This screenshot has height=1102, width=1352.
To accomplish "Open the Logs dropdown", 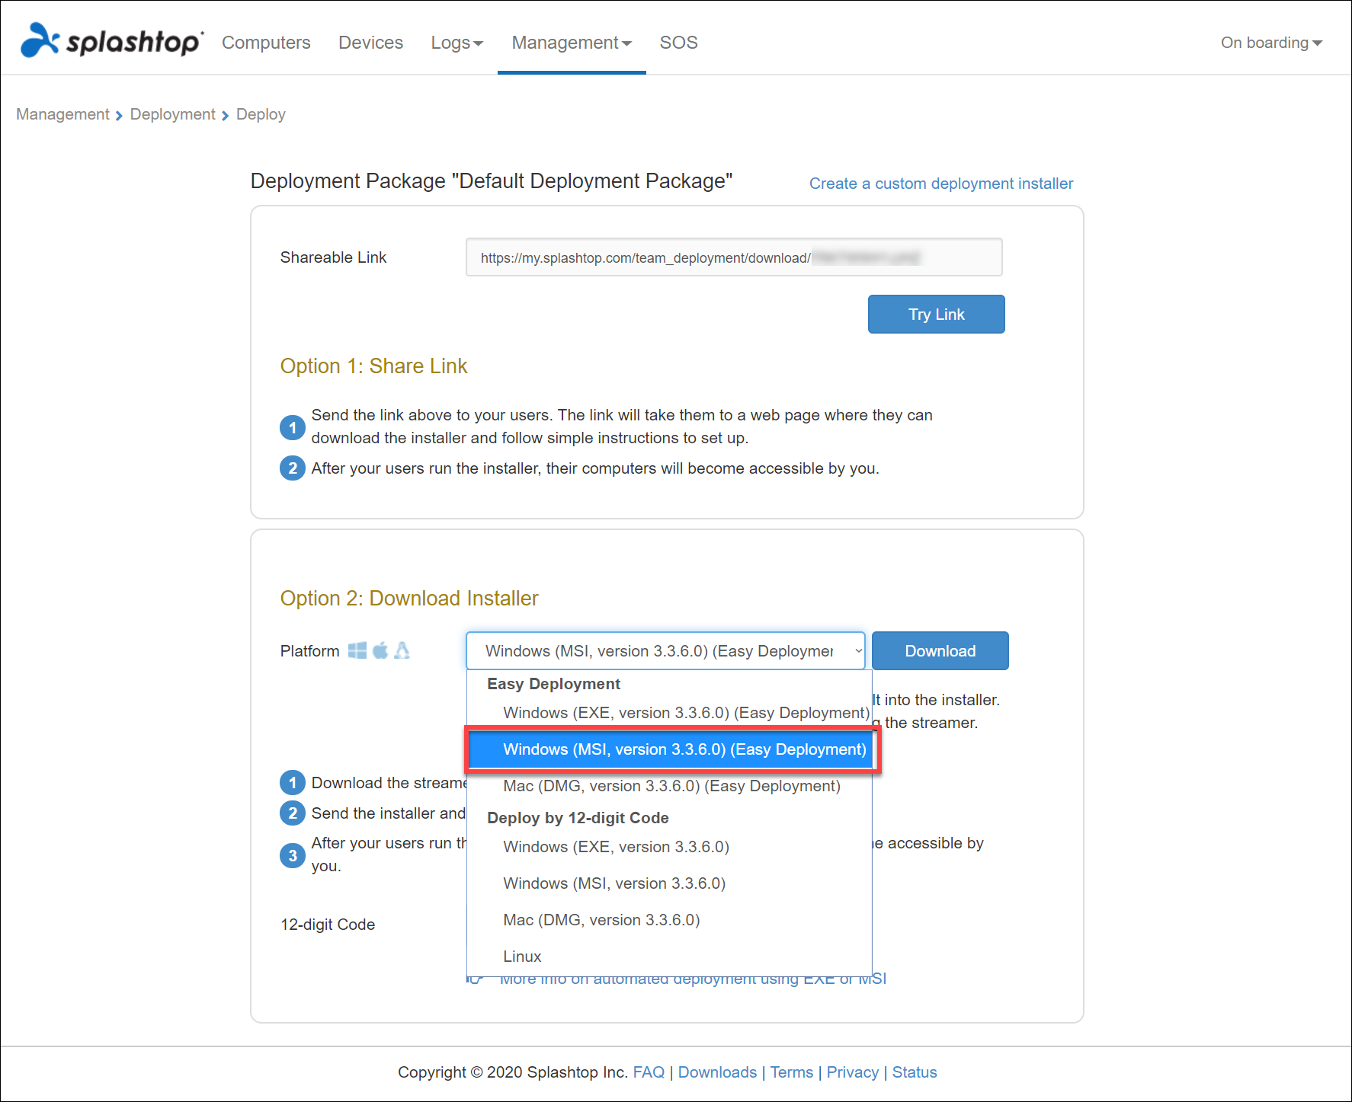I will [456, 43].
